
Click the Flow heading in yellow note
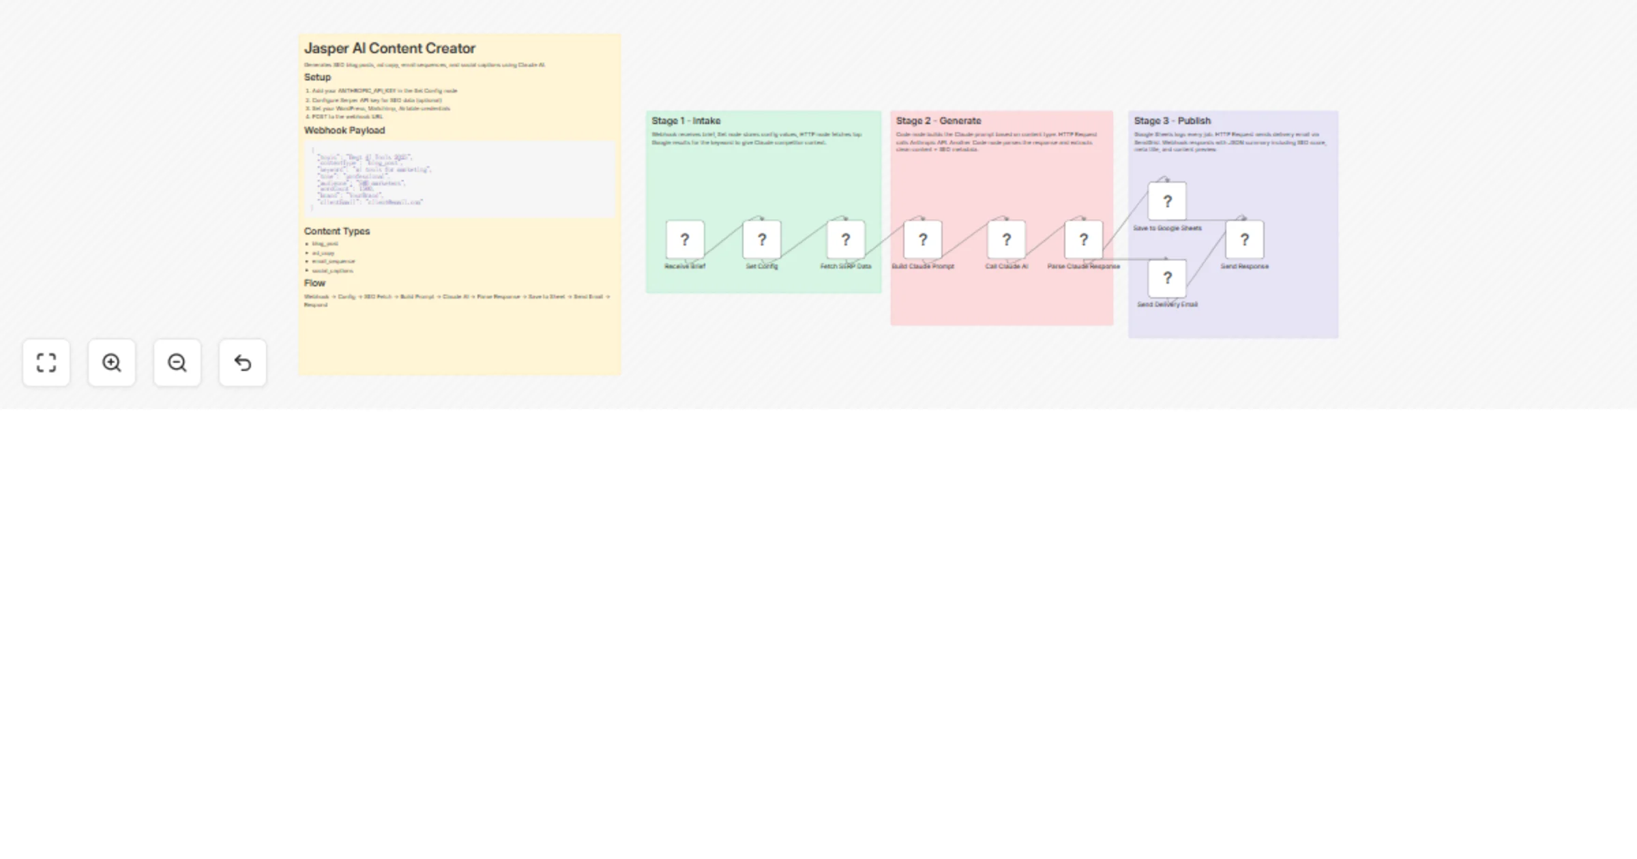(x=314, y=283)
